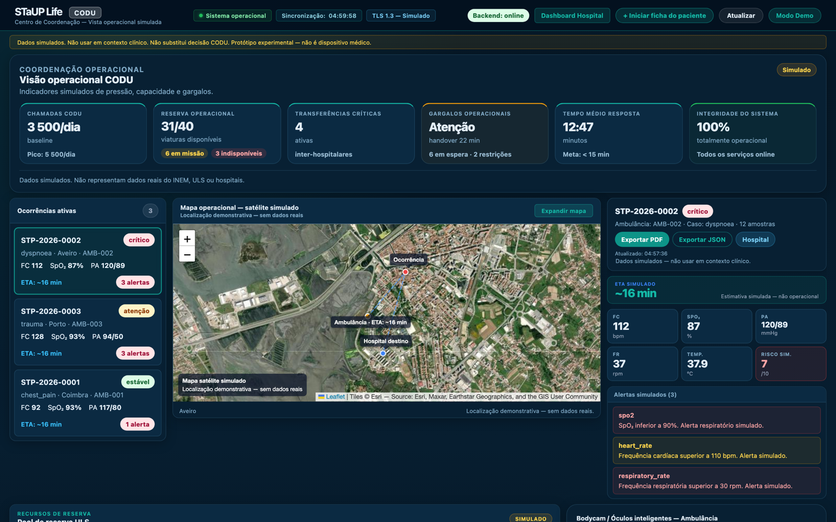Toggle Modo Demo
836x522 pixels.
click(x=794, y=16)
